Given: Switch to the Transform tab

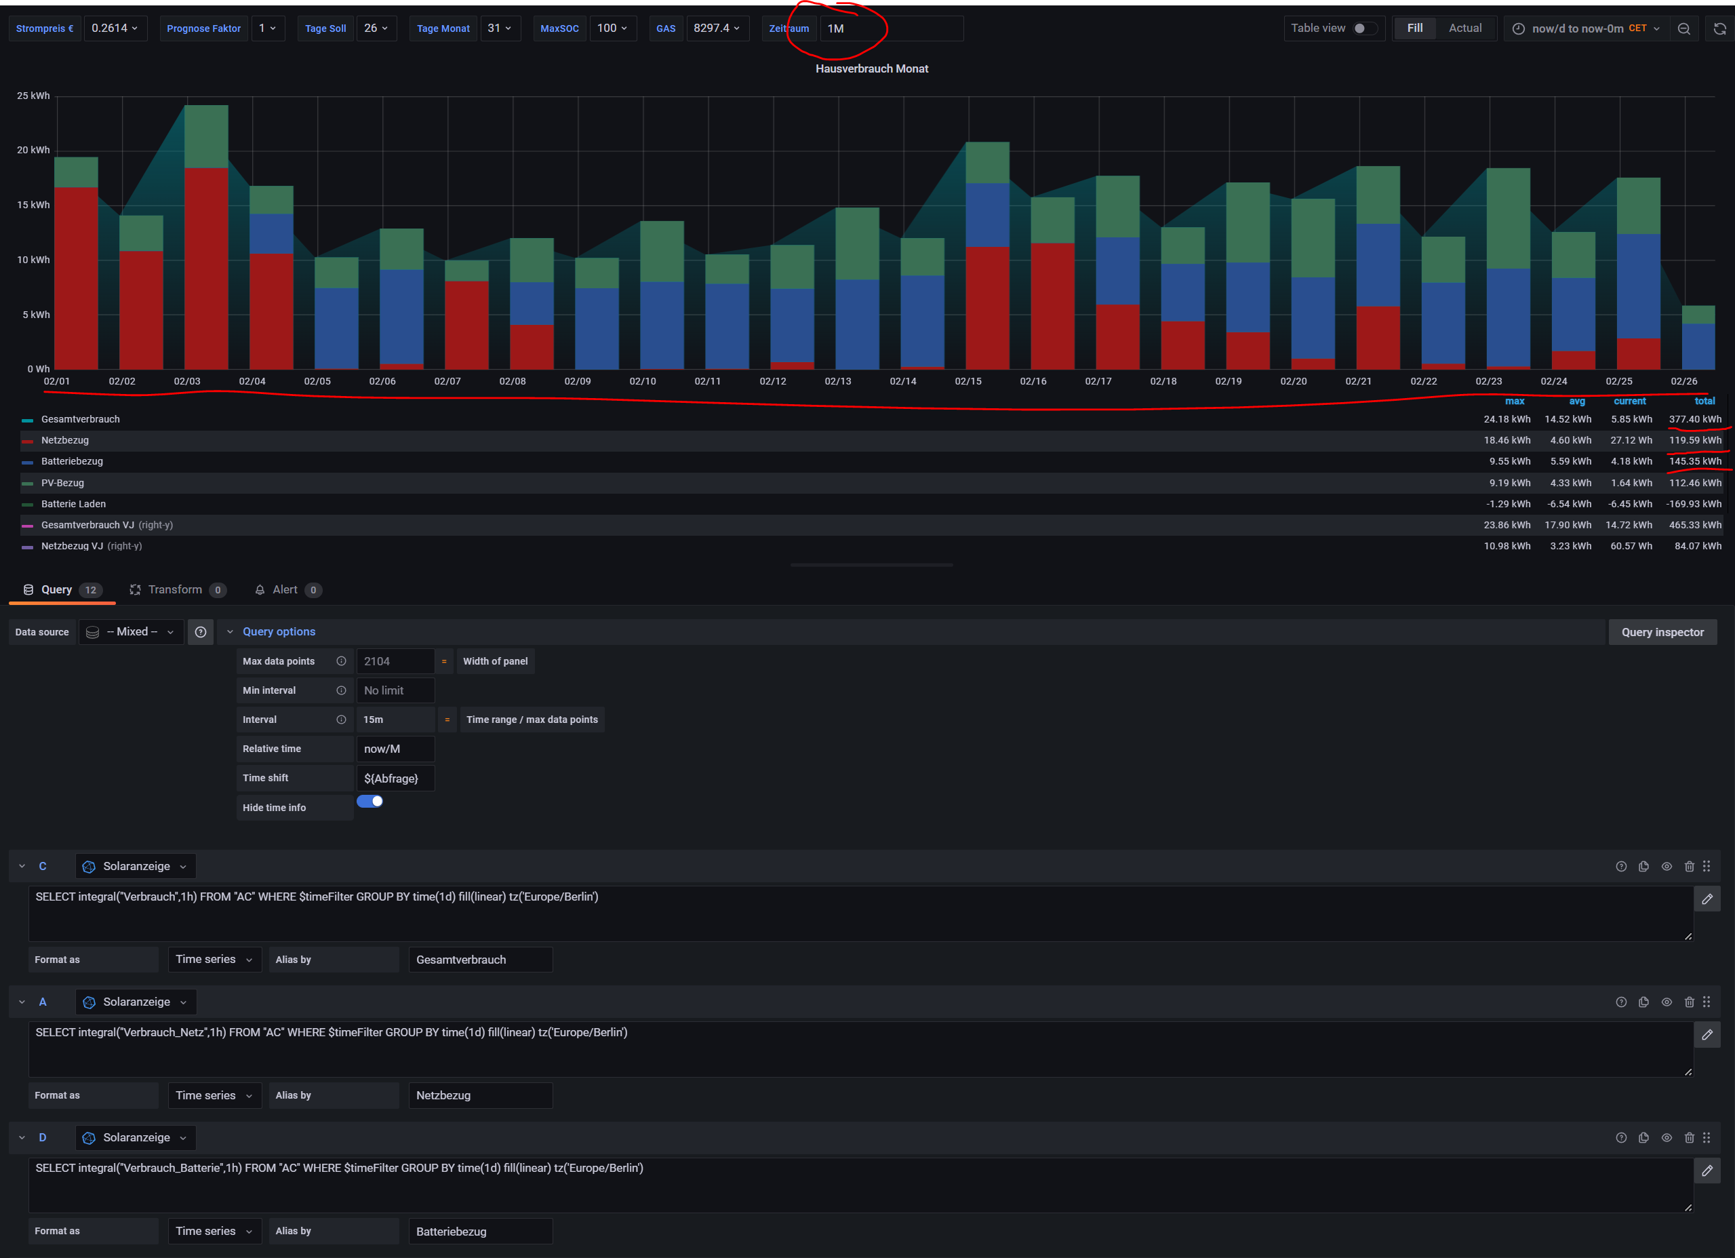Looking at the screenshot, I should pyautogui.click(x=175, y=589).
